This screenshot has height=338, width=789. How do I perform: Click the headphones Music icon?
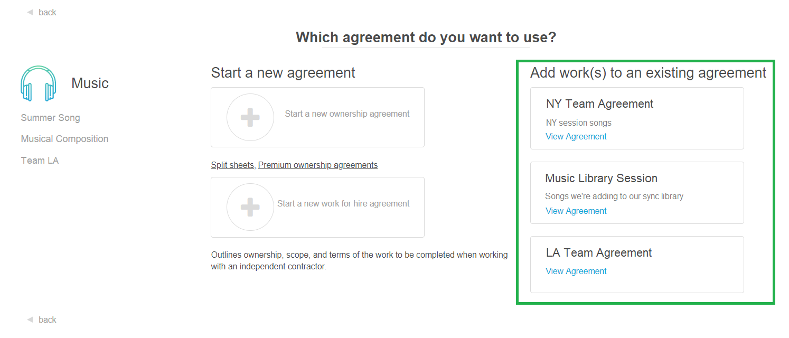coord(38,83)
